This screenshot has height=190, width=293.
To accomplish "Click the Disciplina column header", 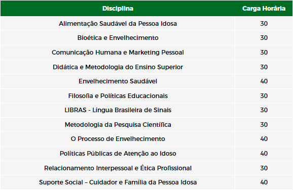I will [x=118, y=9].
